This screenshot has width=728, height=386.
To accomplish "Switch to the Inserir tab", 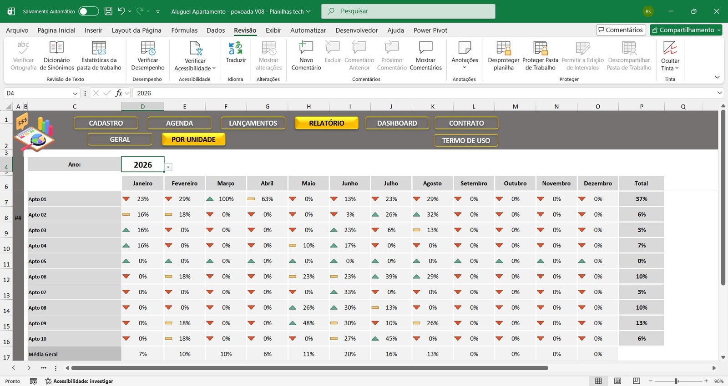I will 93,30.
